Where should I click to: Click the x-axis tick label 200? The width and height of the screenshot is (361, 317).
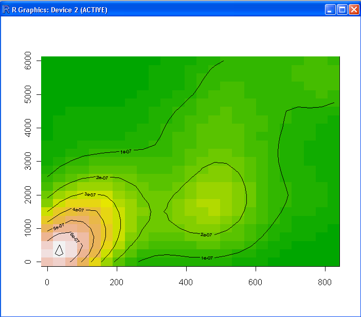pos(117,282)
